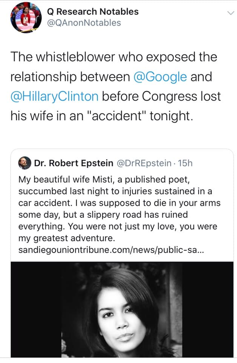
Task: Click the Q Research Notables display name
Action: point(93,12)
